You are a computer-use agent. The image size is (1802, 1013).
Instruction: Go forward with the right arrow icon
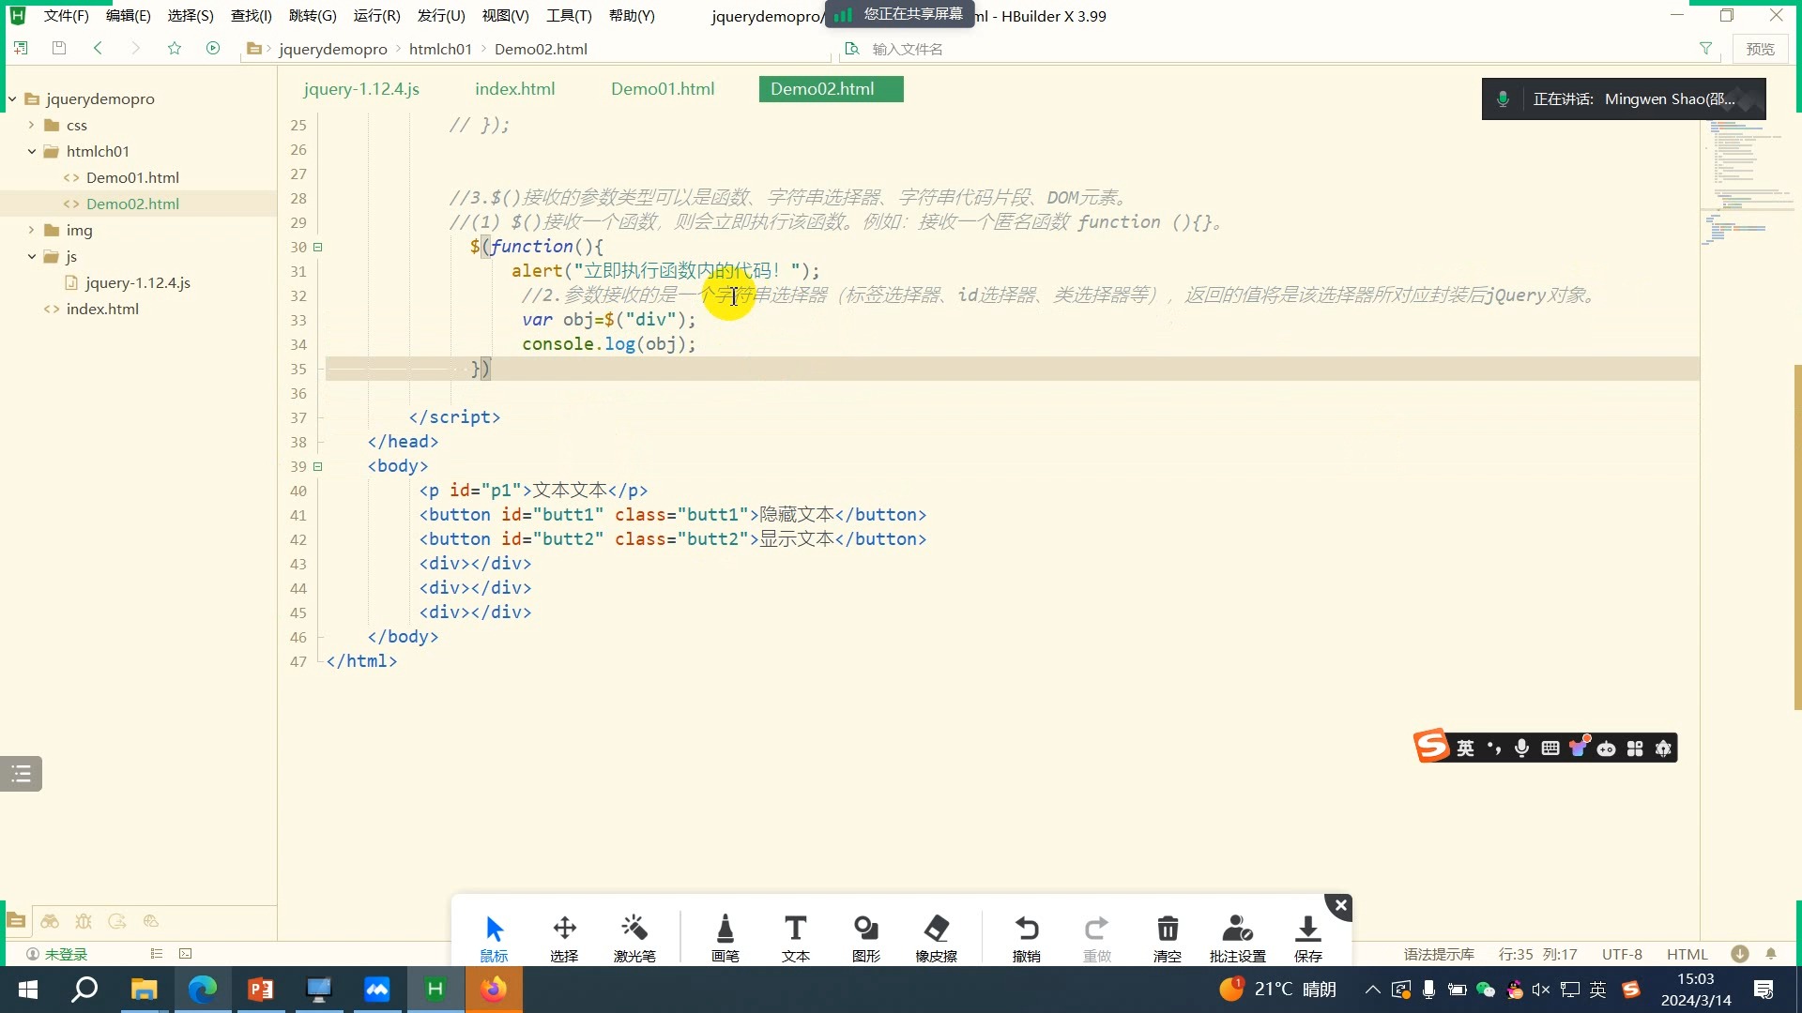point(135,48)
